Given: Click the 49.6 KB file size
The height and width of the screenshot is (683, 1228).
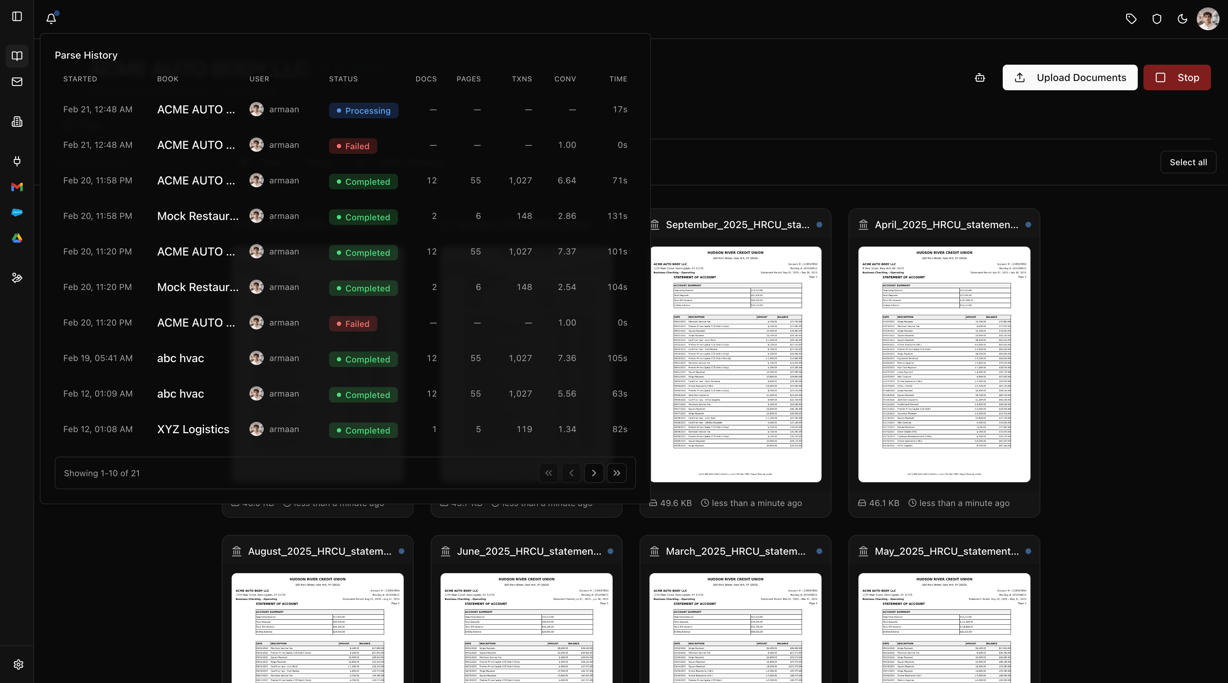Looking at the screenshot, I should tap(675, 503).
